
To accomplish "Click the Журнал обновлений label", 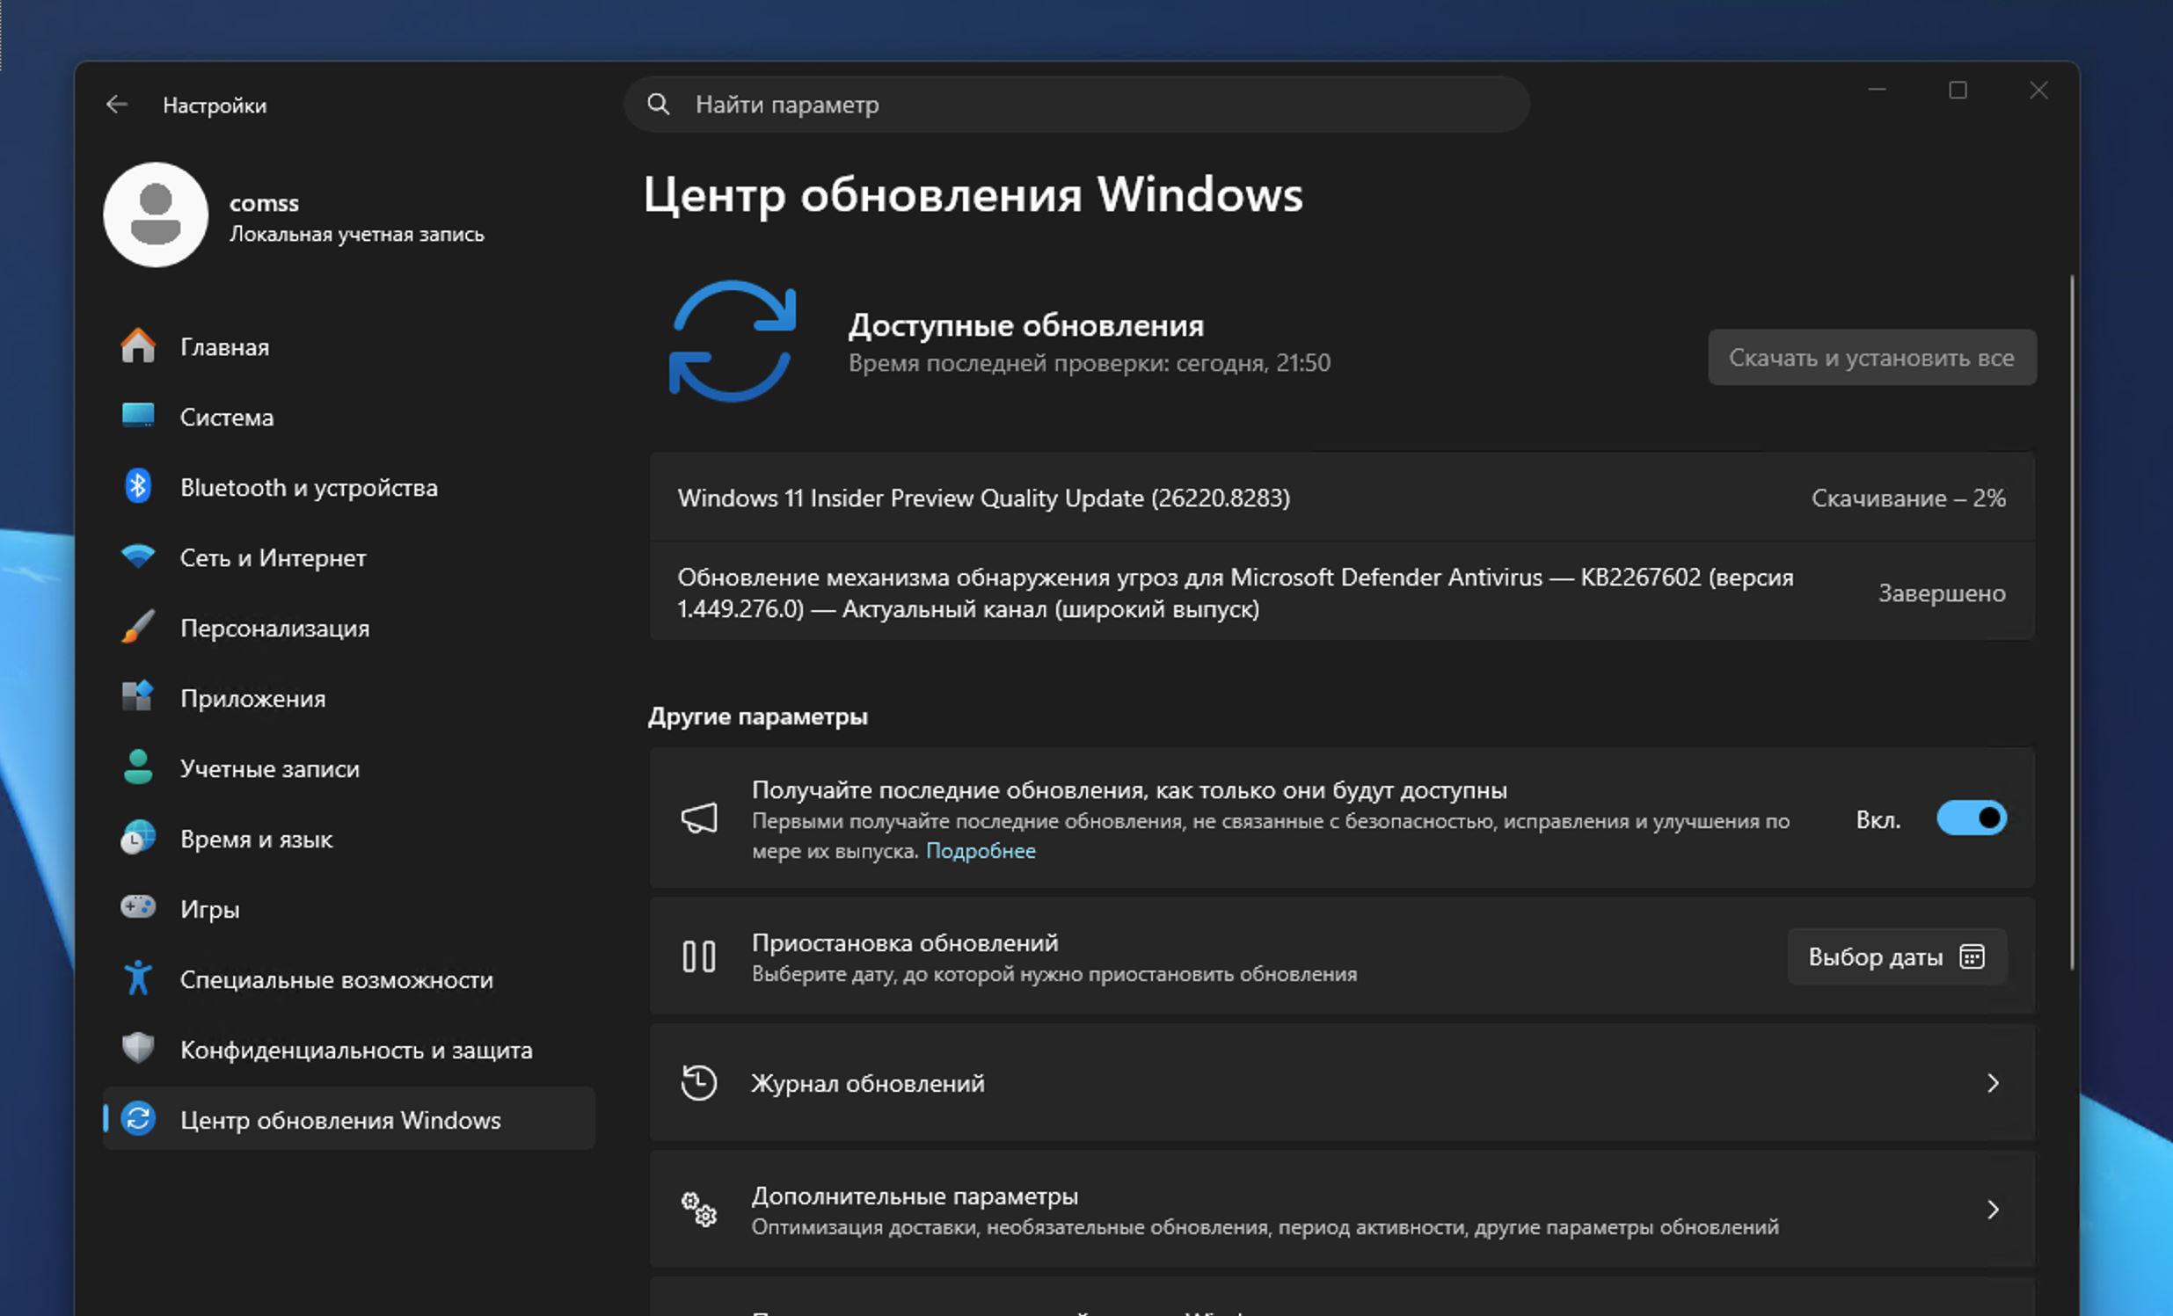I will pyautogui.click(x=868, y=1083).
